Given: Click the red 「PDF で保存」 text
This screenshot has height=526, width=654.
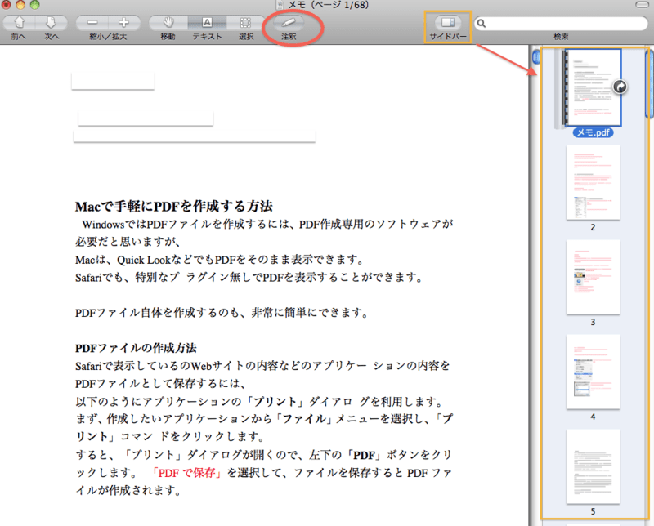Looking at the screenshot, I should click(189, 472).
